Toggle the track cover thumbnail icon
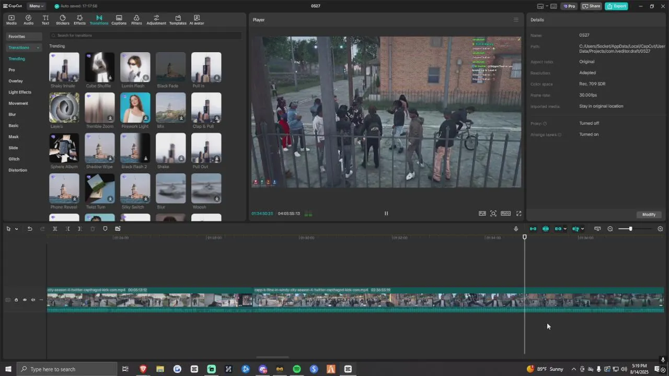The image size is (669, 376). pos(8,300)
